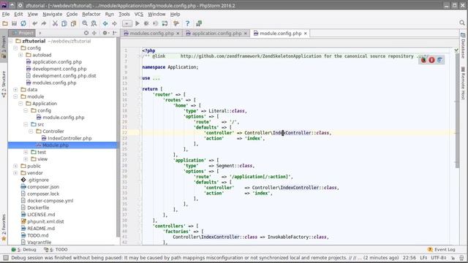Image resolution: width=468 pixels, height=263 pixels.
Task: Expand the autoload folder
Action: coord(20,55)
